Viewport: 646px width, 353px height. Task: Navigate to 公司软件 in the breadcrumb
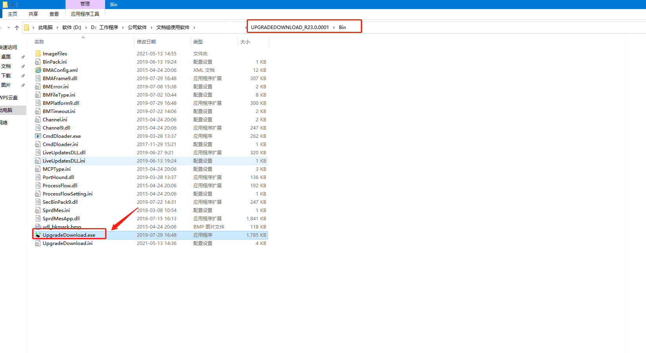tap(137, 27)
